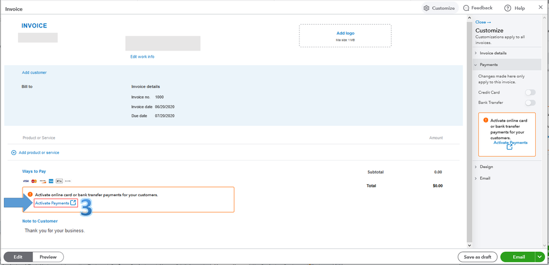The width and height of the screenshot is (549, 265).
Task: Expand the Email section in Customize panel
Action: [x=485, y=178]
